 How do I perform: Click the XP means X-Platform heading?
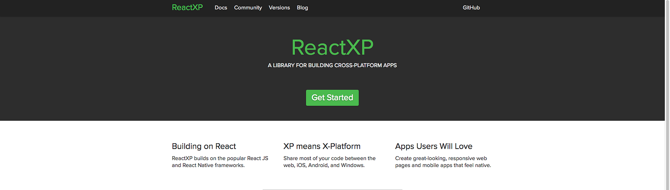322,146
